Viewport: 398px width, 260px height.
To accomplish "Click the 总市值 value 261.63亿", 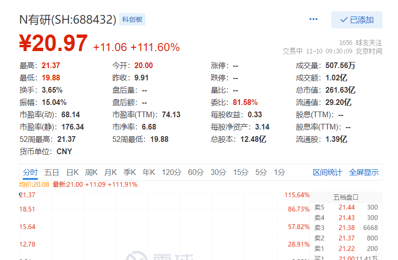I will point(340,90).
